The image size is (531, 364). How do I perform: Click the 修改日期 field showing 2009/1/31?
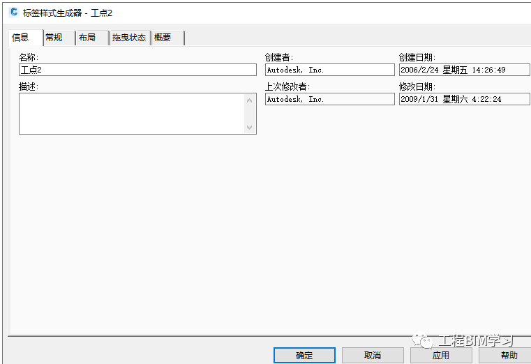(x=465, y=99)
